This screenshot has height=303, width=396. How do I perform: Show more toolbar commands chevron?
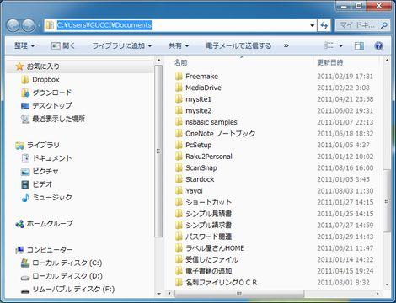click(286, 45)
